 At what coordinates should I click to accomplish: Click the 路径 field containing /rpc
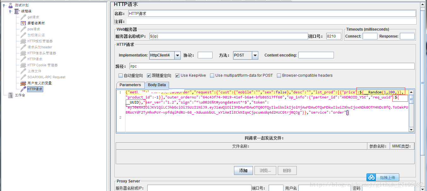(x=272, y=66)
